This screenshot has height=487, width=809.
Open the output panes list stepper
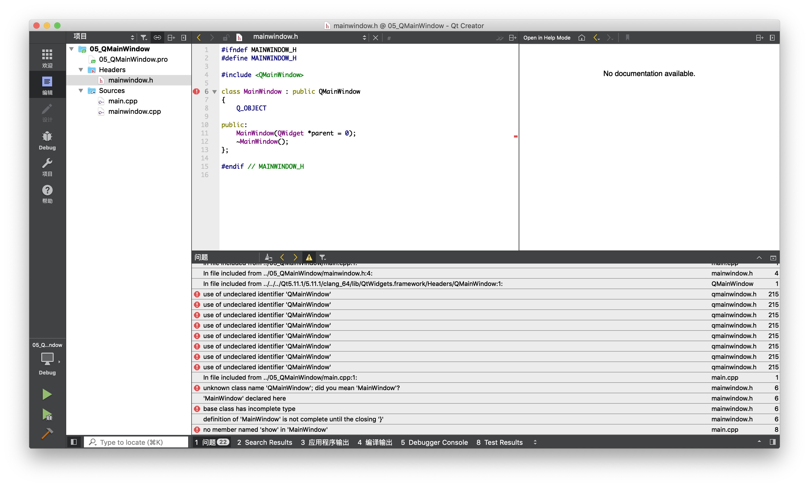535,442
